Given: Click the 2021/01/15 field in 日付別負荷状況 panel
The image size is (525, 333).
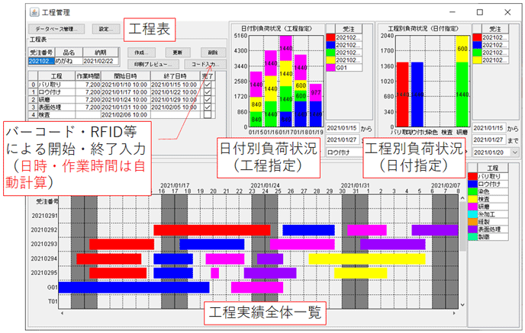Looking at the screenshot, I should pyautogui.click(x=342, y=128).
